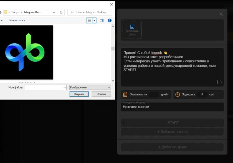Expand the view mode dropdown arrow
Viewport: 233px width, 163px height.
[94, 20]
